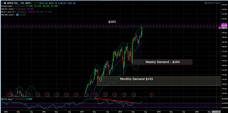Click the Market Closed label
Viewport: 228px width, 113px height.
[x=214, y=3]
